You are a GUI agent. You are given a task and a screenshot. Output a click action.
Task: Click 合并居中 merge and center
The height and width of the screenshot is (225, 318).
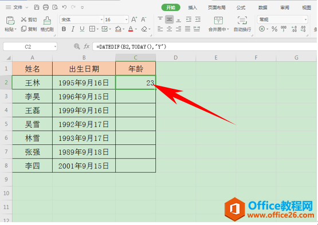(x=218, y=24)
